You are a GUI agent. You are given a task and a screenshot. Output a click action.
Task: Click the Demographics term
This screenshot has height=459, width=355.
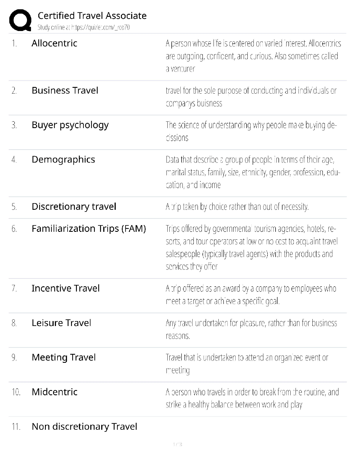pyautogui.click(x=63, y=159)
